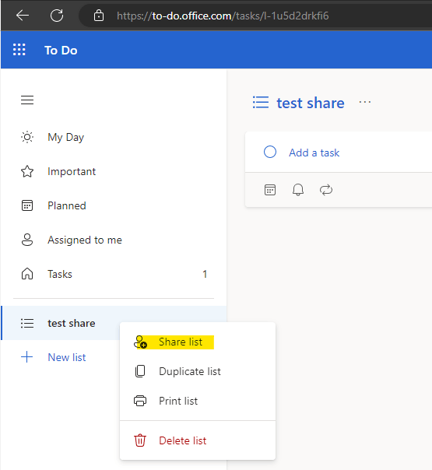
Task: Set task repeat using loop icon
Action: pyautogui.click(x=326, y=190)
